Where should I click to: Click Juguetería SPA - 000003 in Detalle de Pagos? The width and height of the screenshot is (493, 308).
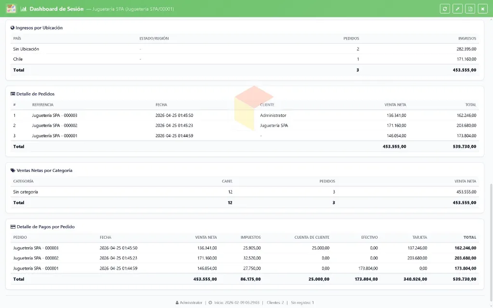click(36, 248)
